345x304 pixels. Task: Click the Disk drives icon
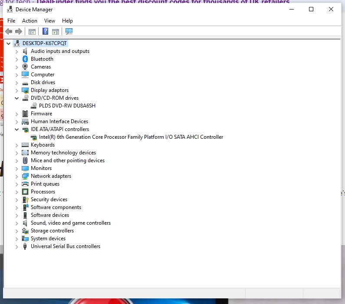(x=25, y=83)
